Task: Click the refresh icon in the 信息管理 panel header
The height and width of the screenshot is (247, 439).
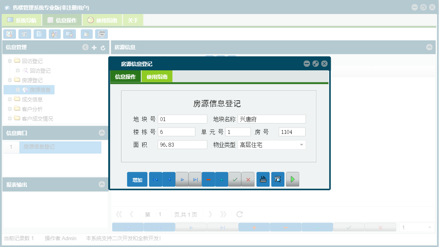Action: click(x=103, y=47)
